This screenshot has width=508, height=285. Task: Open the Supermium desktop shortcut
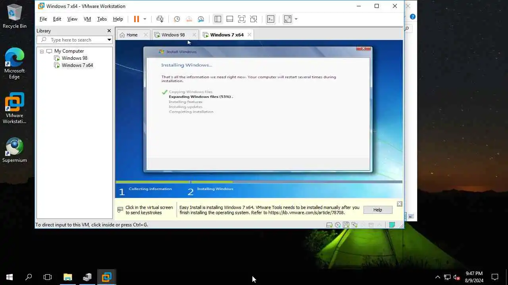15,150
